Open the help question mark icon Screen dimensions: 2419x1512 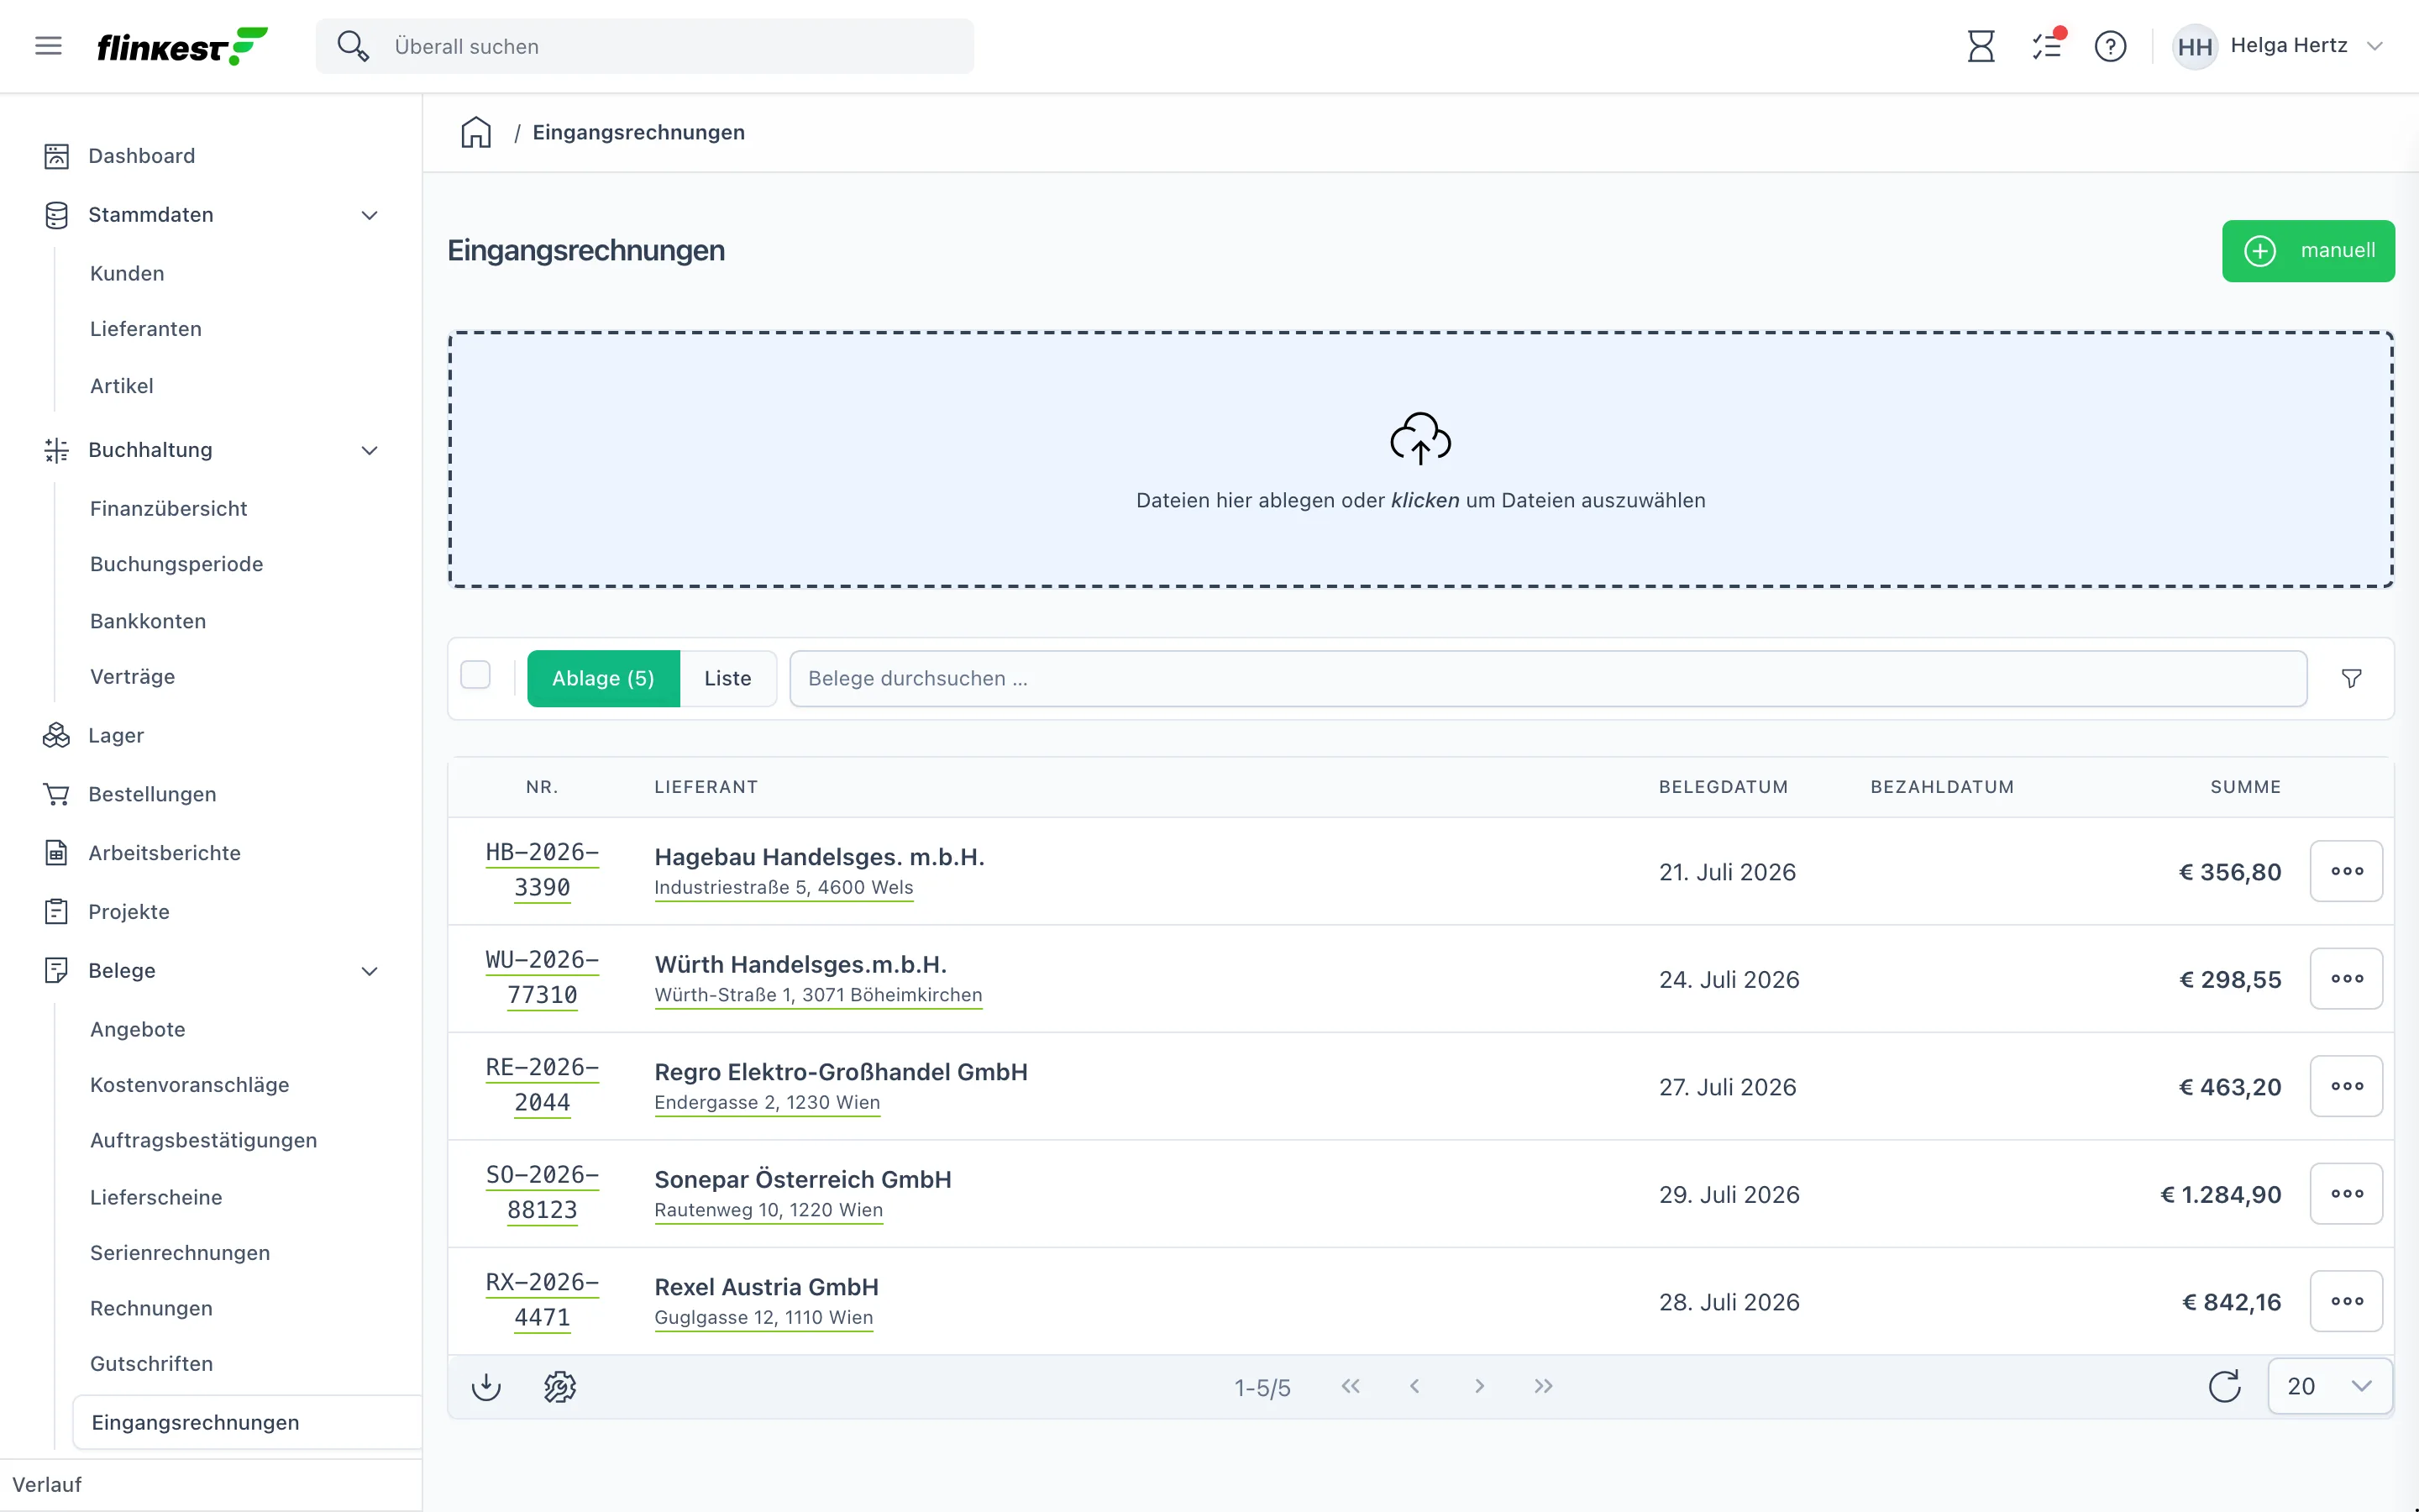[x=2110, y=46]
